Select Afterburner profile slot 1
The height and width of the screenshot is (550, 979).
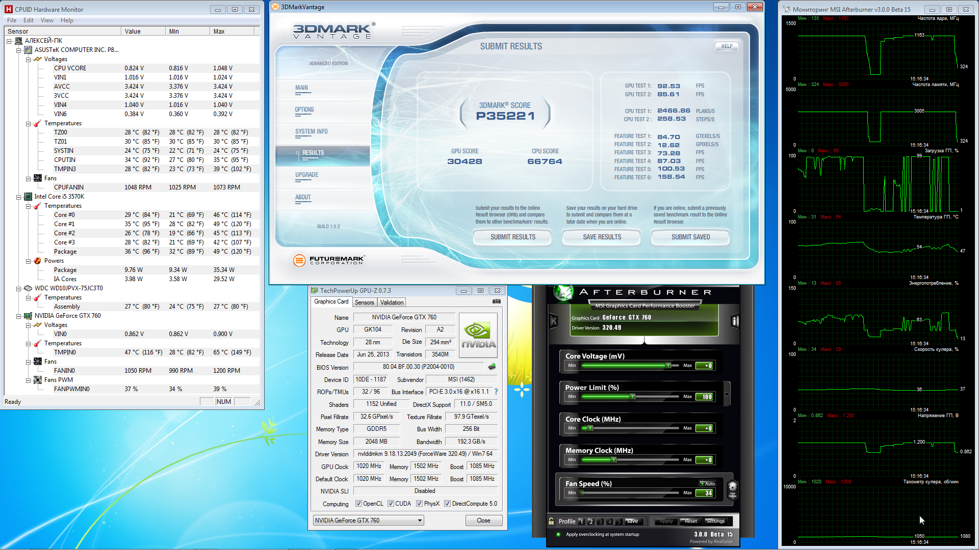[x=581, y=521]
